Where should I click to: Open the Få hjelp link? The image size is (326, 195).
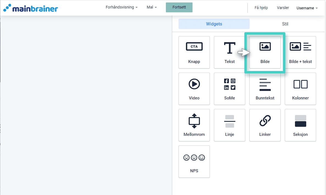[x=261, y=8]
